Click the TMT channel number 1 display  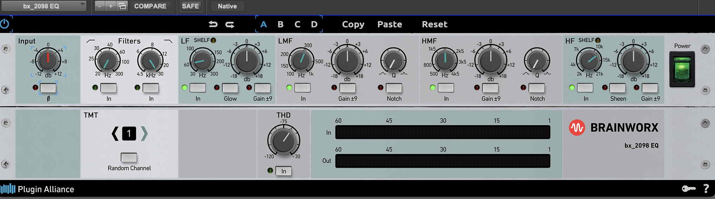tap(129, 134)
